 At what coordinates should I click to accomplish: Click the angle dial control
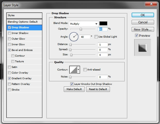point(74,37)
